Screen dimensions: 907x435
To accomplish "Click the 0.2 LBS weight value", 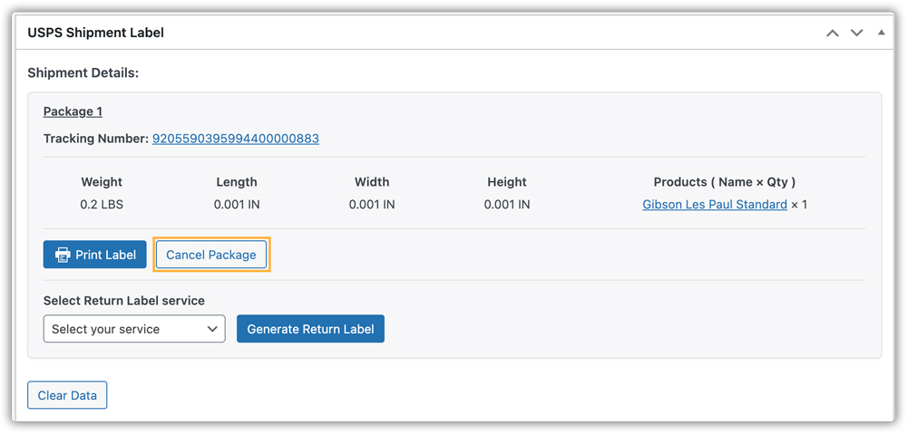I will 102,205.
